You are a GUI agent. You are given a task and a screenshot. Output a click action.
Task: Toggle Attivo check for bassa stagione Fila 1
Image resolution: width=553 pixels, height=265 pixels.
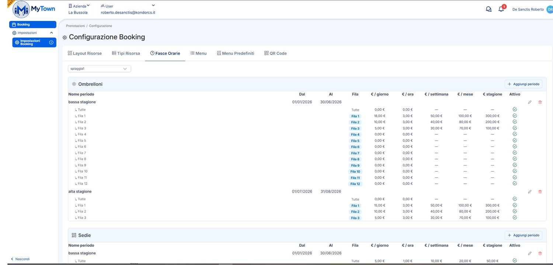pos(515,116)
